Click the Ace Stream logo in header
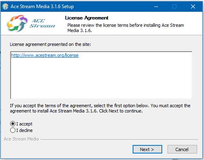 coord(31,24)
